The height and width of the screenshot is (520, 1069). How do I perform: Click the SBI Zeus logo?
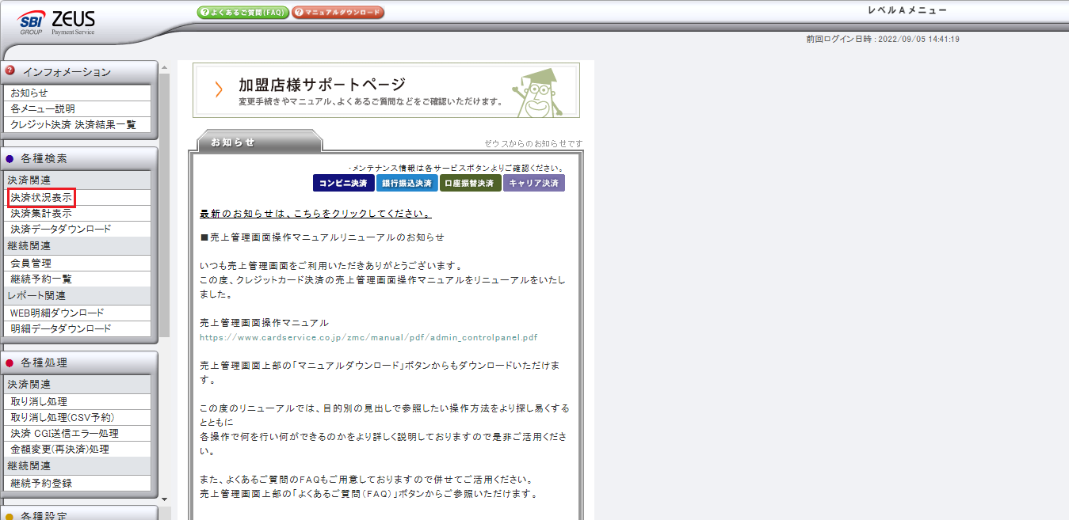tap(55, 23)
